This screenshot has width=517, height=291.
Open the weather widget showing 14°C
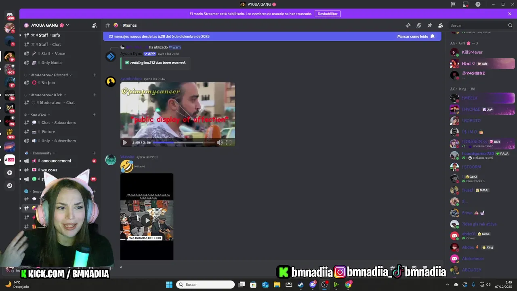17,285
